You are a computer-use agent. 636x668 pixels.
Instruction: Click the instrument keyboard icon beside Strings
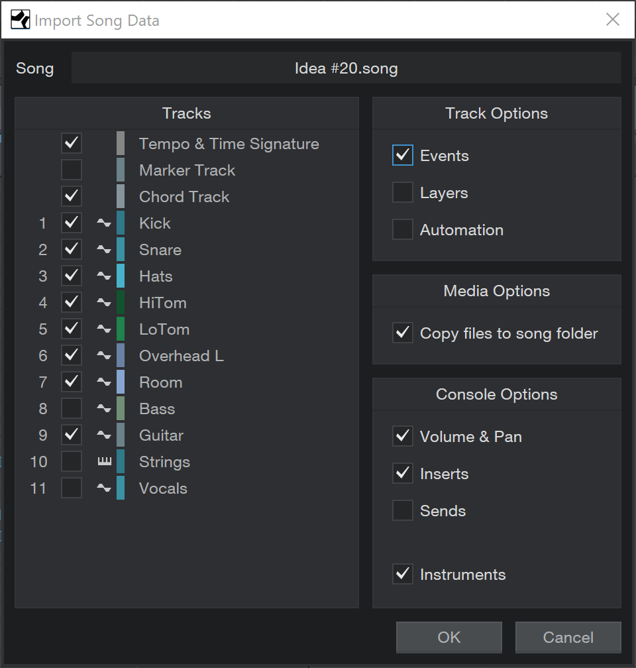click(105, 461)
